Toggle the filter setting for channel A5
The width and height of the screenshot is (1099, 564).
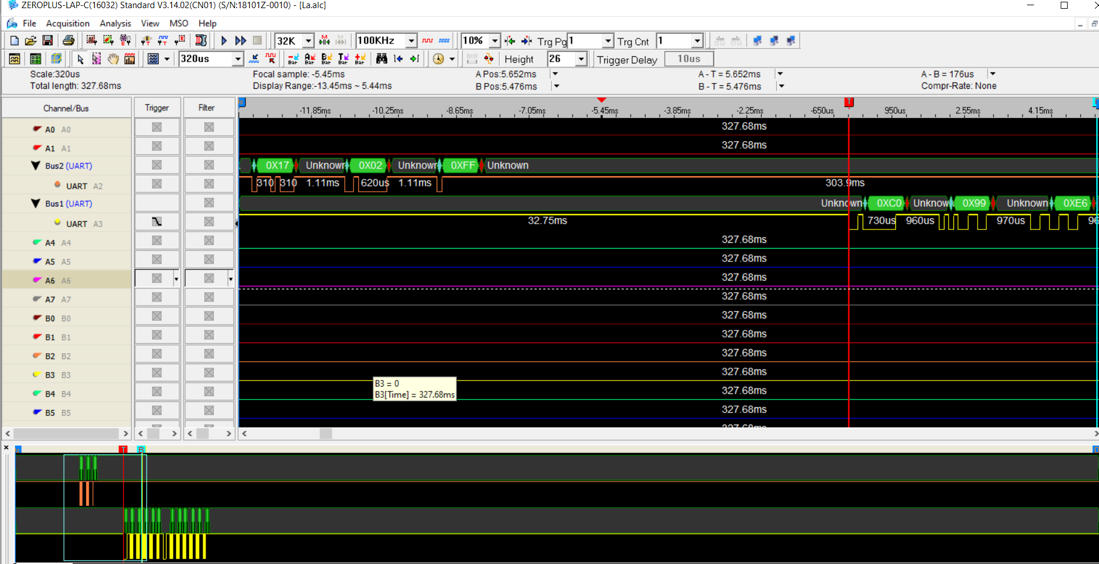click(x=209, y=260)
